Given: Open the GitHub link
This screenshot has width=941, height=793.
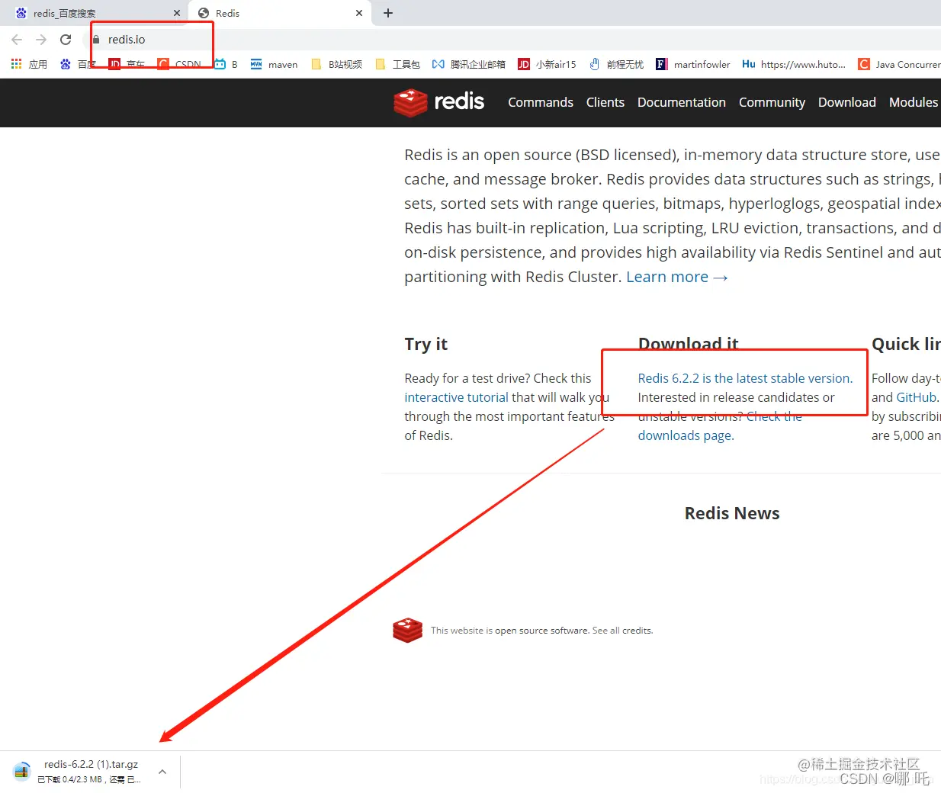Looking at the screenshot, I should click(917, 397).
